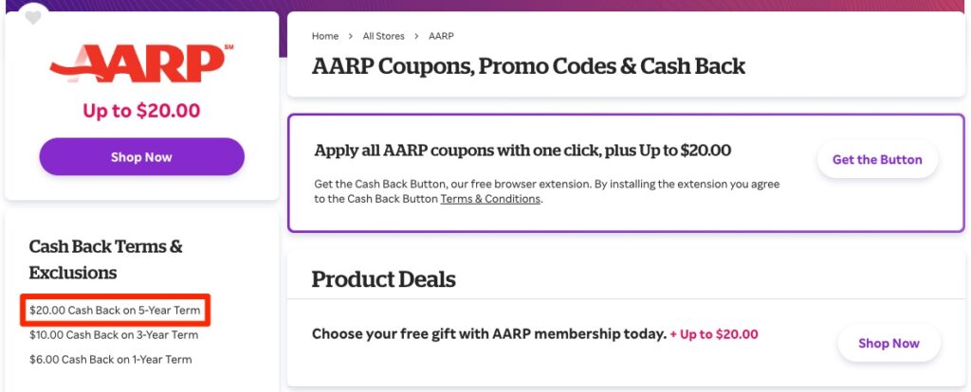Click the AARP breadcrumb item
The height and width of the screenshot is (392, 971).
pos(441,36)
